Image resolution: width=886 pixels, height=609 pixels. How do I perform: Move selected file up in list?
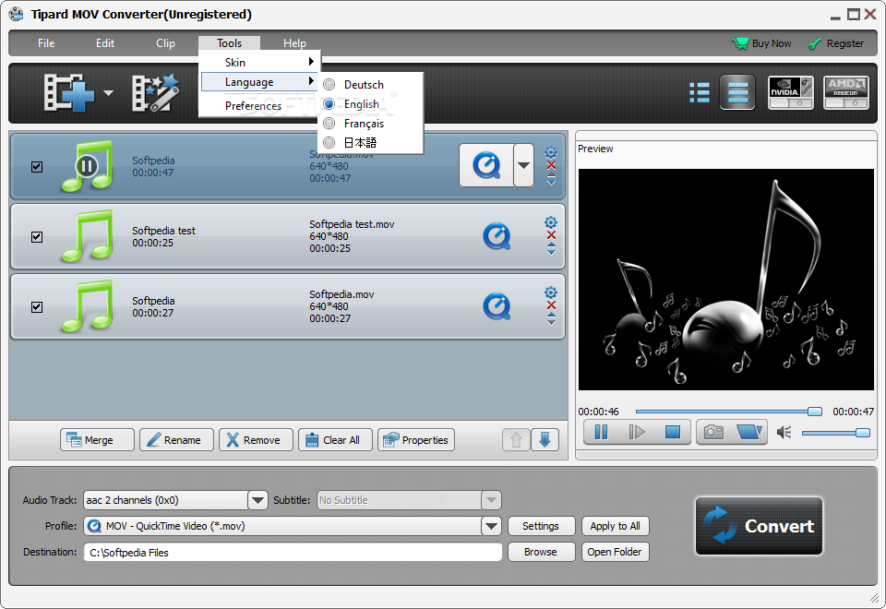[516, 439]
